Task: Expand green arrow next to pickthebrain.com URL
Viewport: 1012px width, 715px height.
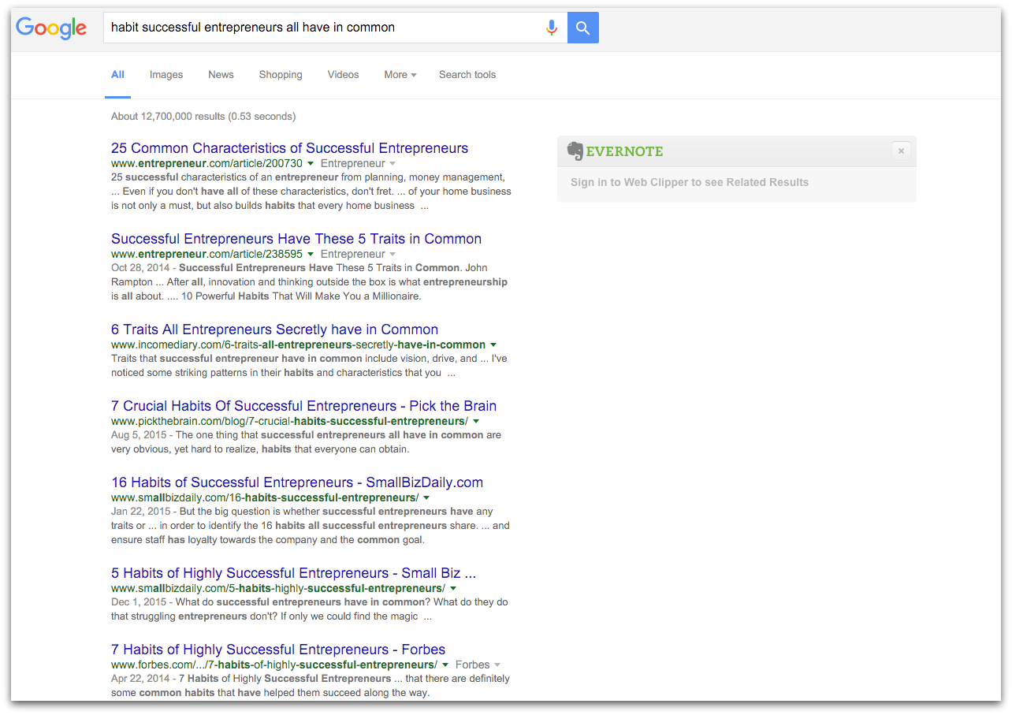Action: point(476,422)
